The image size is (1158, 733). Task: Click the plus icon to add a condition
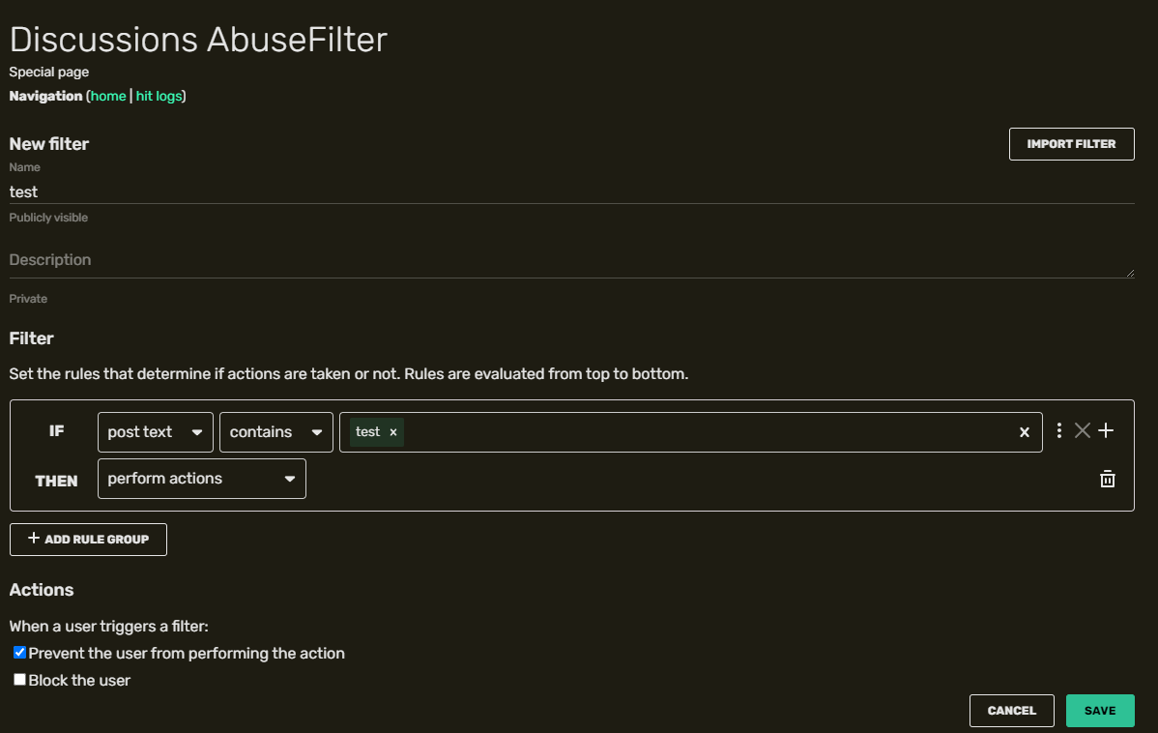[1107, 431]
